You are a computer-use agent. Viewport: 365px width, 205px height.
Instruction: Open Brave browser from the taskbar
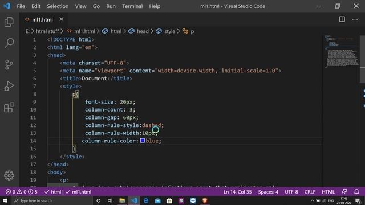205,200
